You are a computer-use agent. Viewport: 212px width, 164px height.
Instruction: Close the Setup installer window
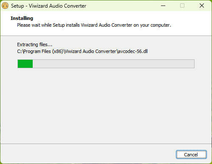tap(202, 6)
